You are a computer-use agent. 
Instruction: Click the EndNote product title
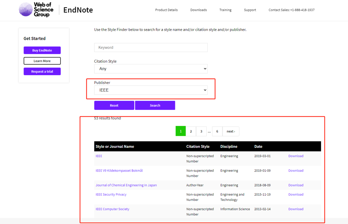(x=78, y=10)
